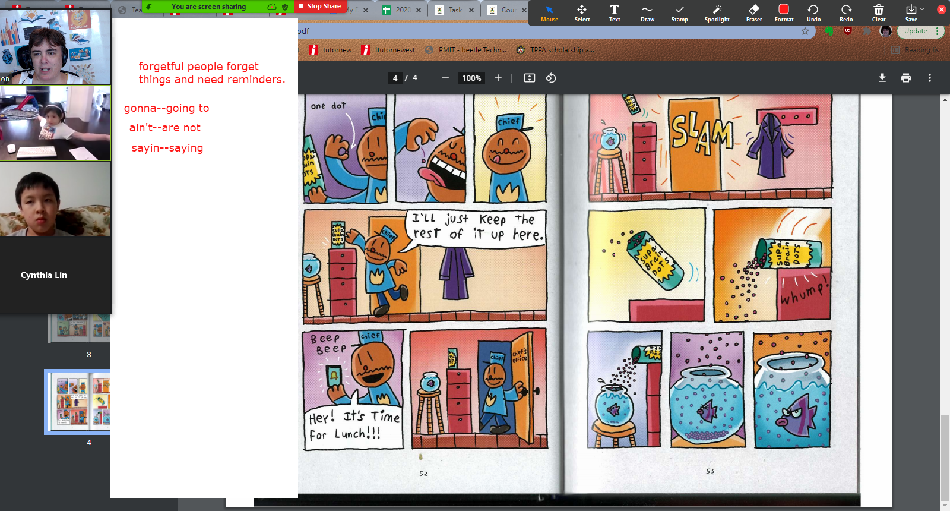Open Format red color swatch
The width and height of the screenshot is (950, 511).
coord(784,12)
